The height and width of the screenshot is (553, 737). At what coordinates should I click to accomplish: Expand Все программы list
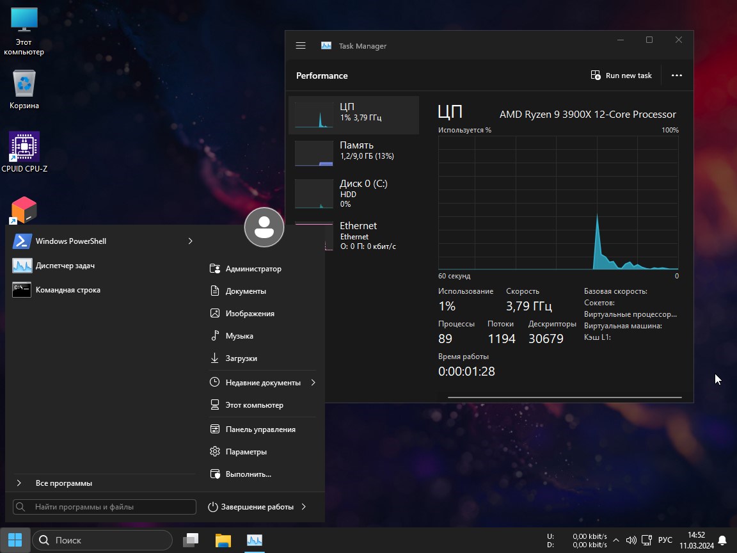(x=104, y=483)
